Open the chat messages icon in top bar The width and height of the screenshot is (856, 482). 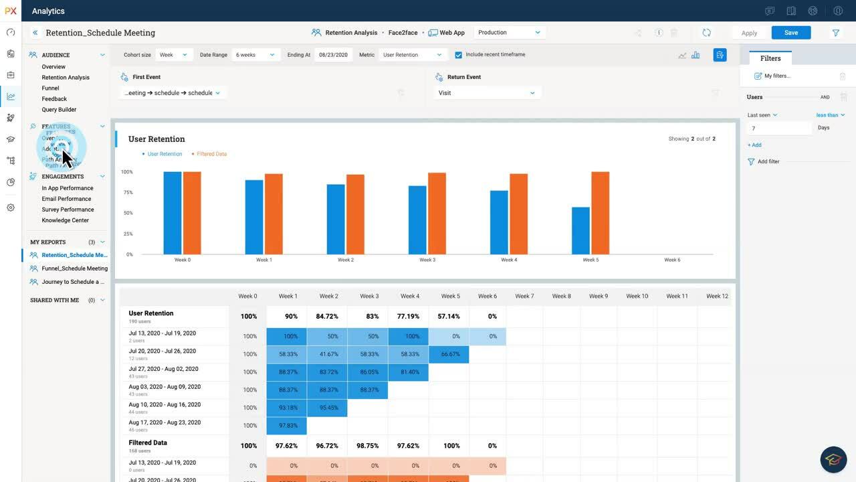(770, 11)
